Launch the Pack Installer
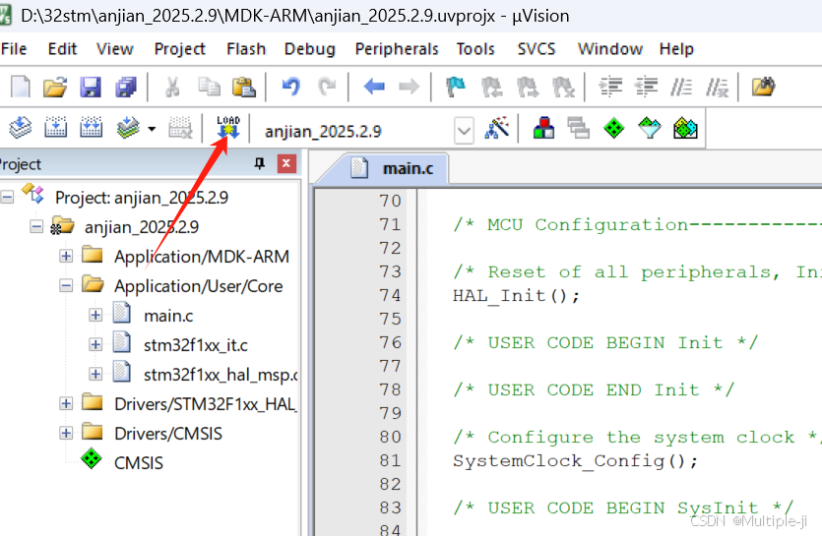Screen dimensions: 822x536 point(685,128)
